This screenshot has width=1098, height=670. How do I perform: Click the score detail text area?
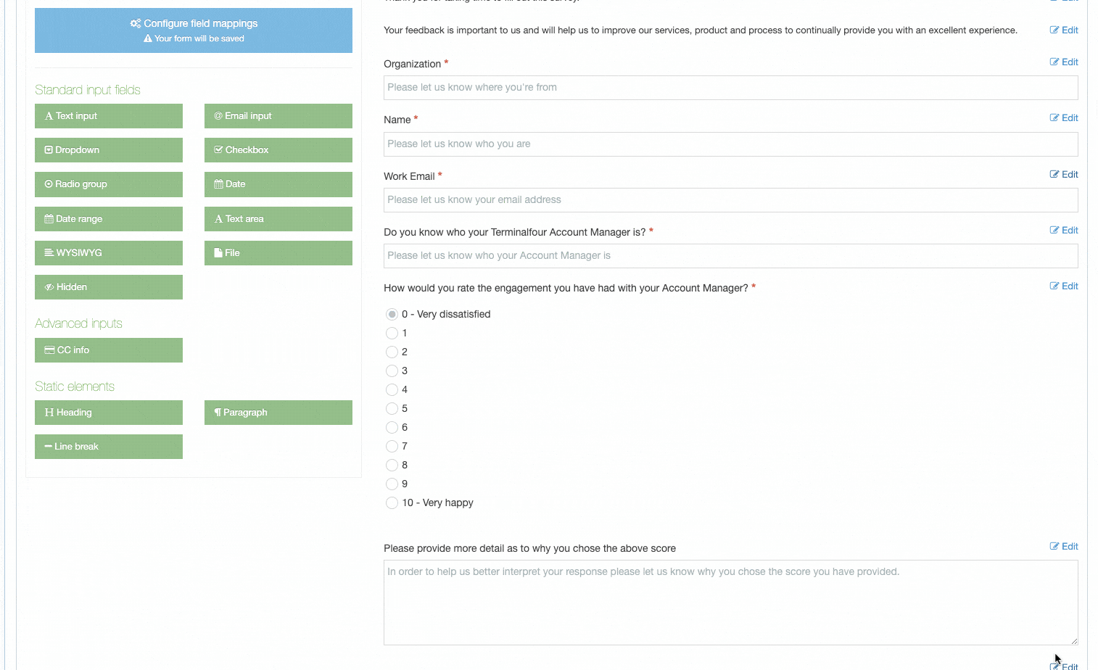730,602
